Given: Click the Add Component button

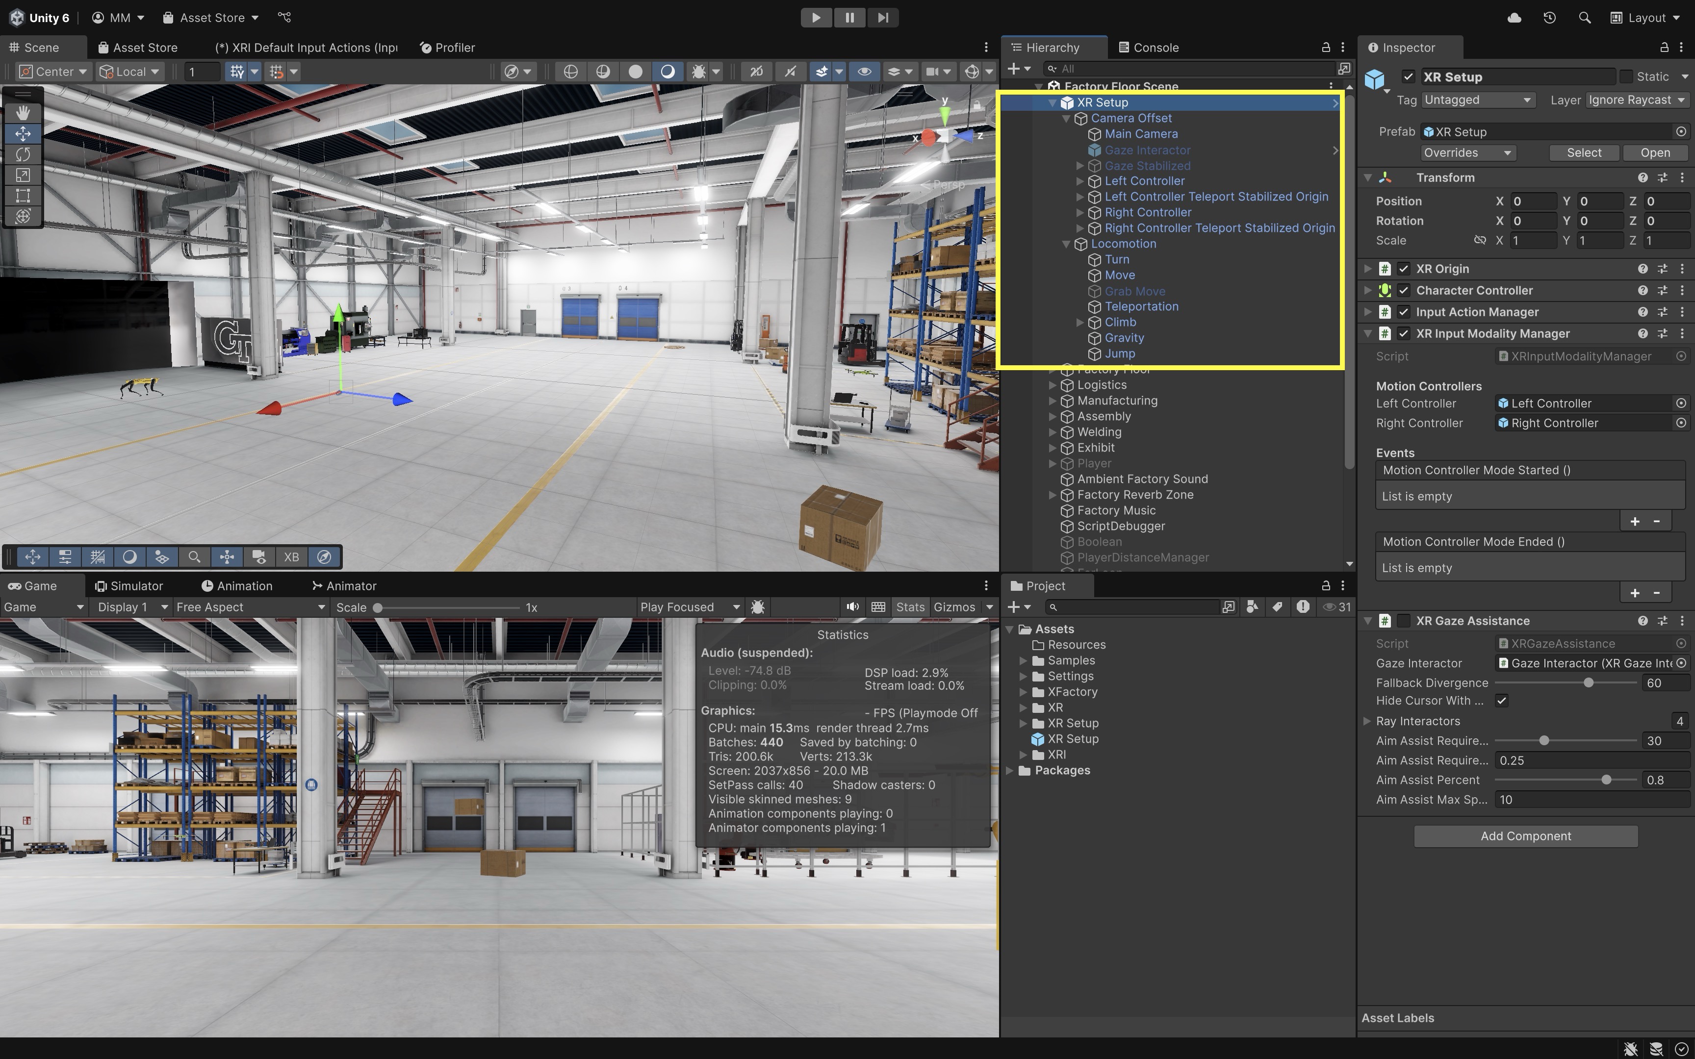Looking at the screenshot, I should click(x=1525, y=835).
